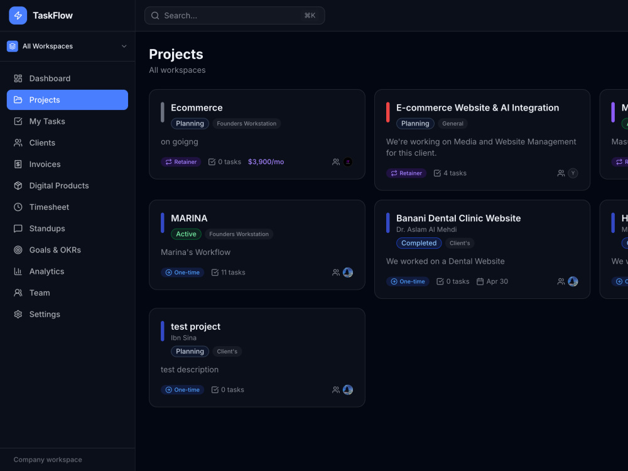Click the General tag on E-commerce Website card
The width and height of the screenshot is (628, 471).
click(453, 123)
